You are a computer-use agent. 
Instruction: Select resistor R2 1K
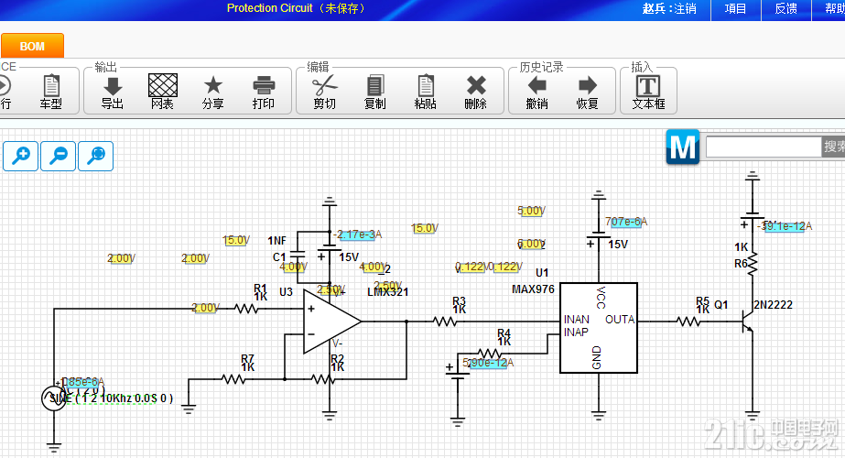(323, 380)
